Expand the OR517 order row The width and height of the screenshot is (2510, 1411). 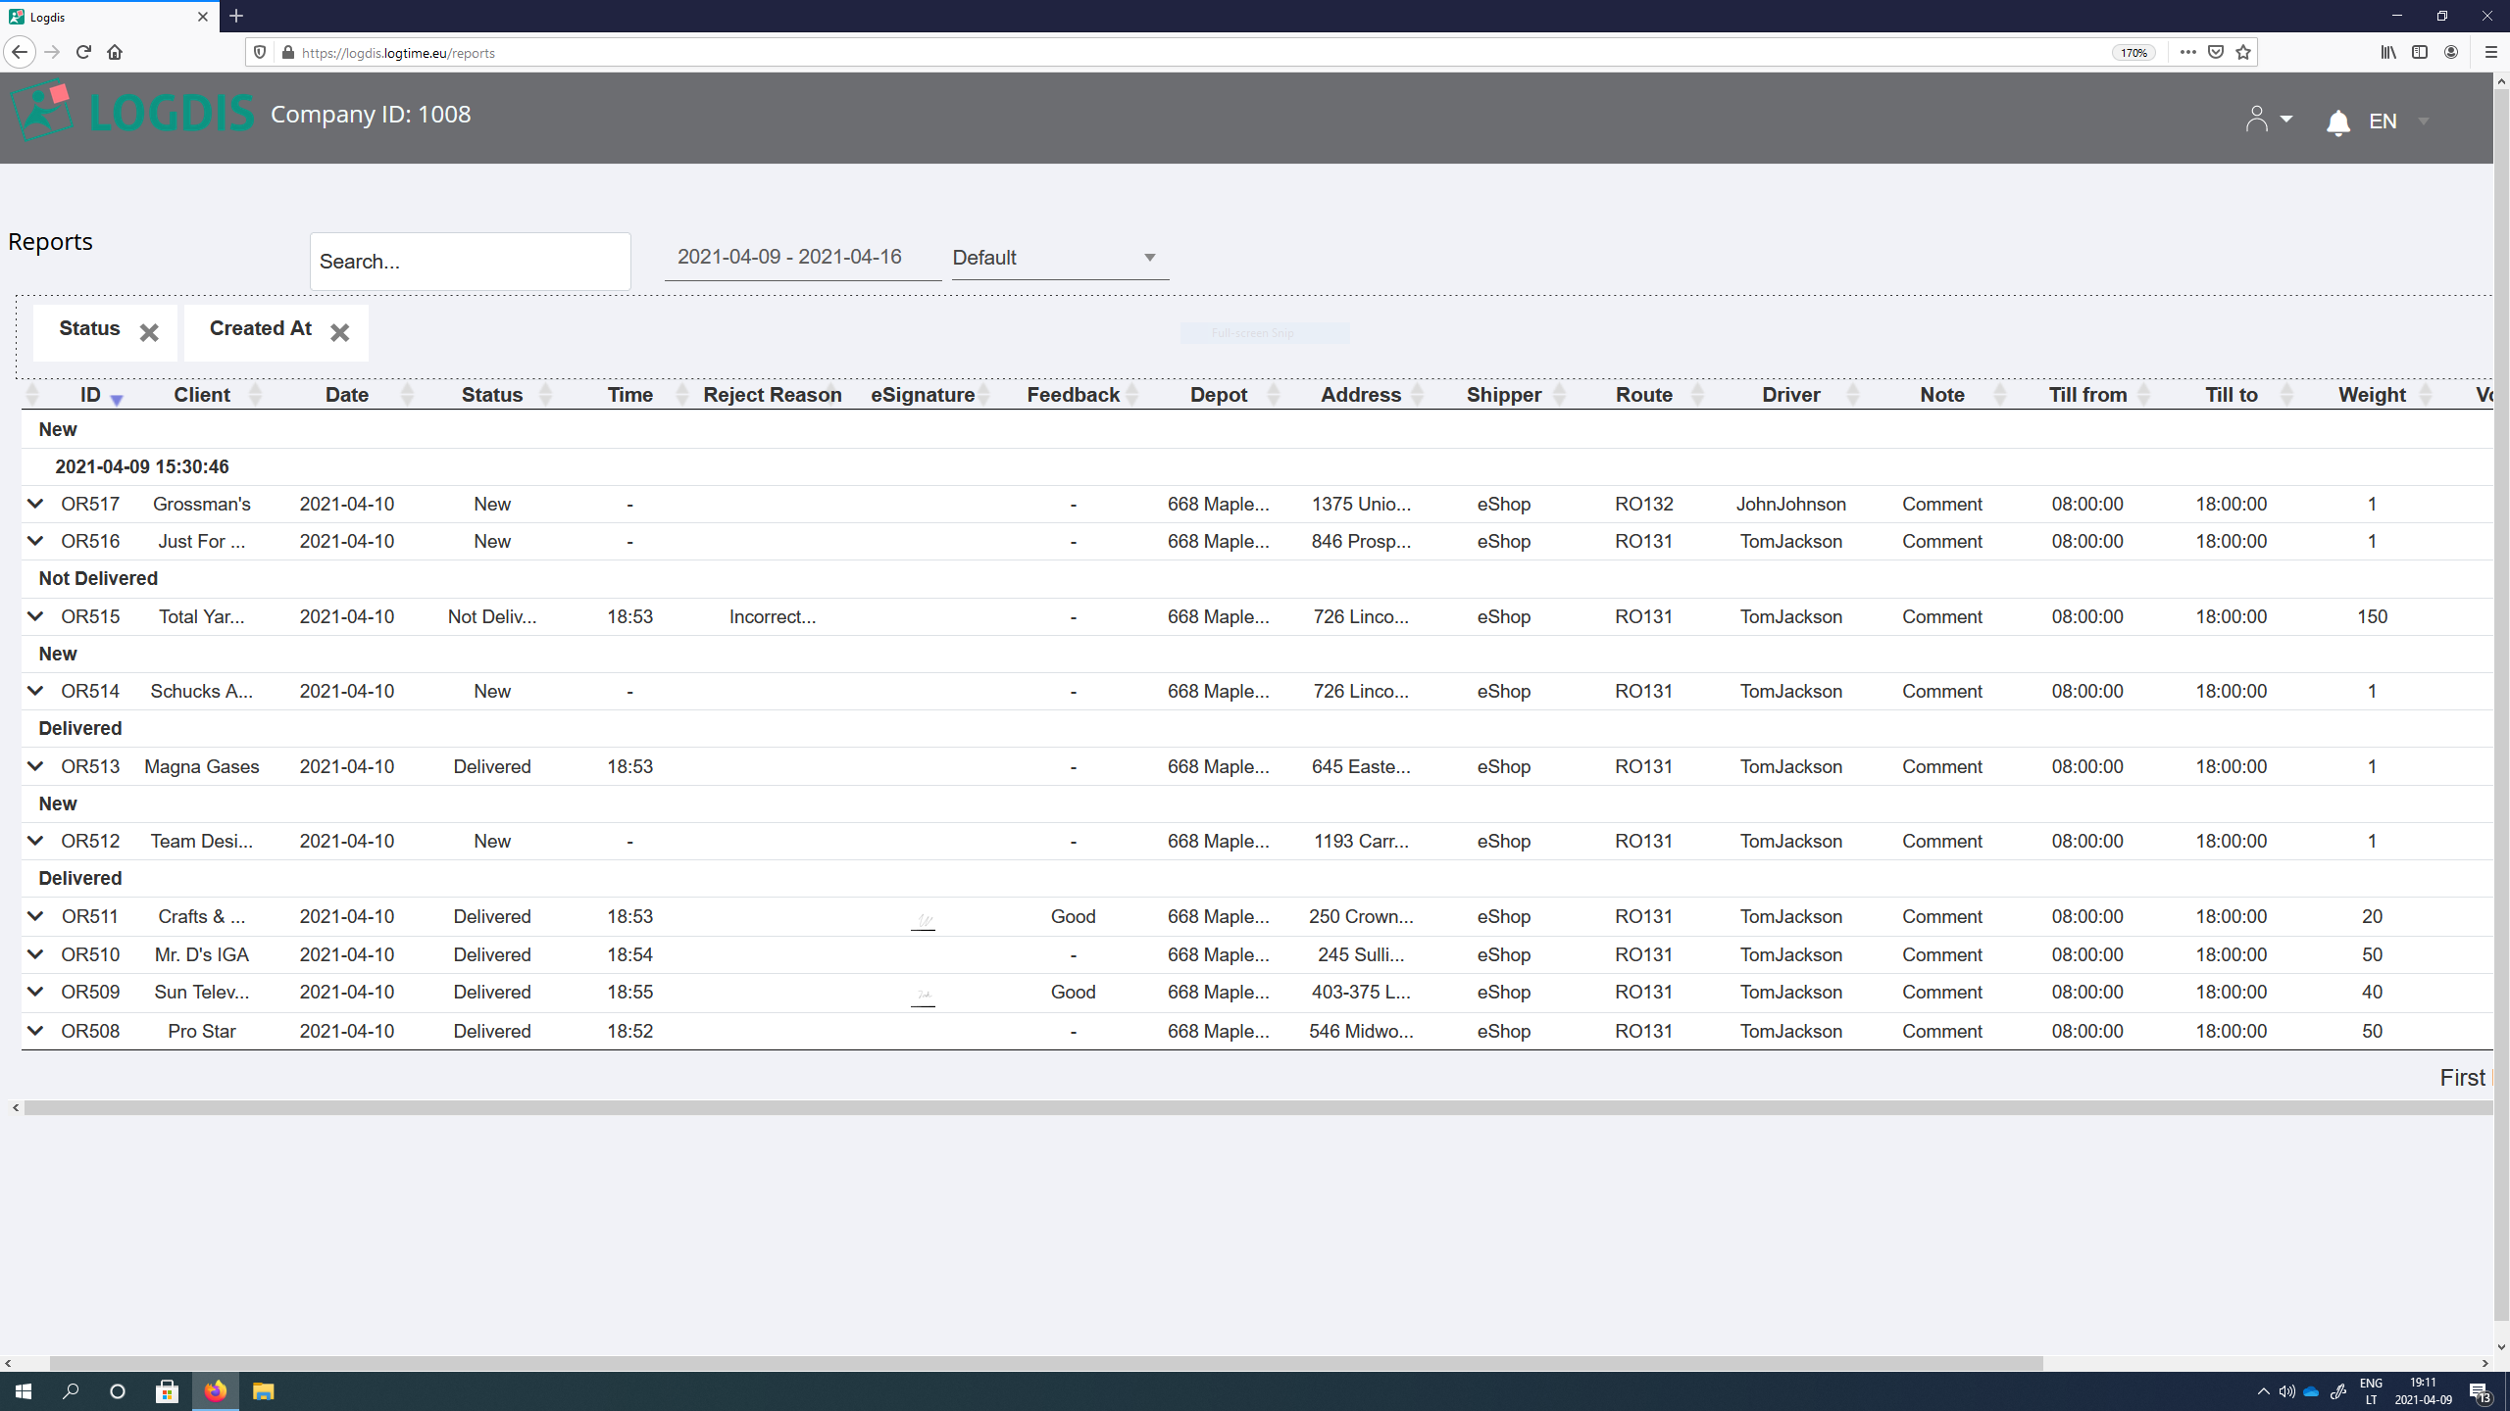[35, 504]
